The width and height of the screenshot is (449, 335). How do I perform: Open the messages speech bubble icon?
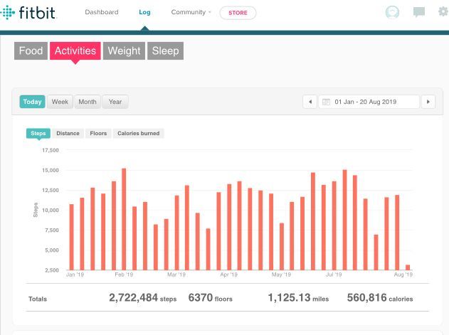tap(419, 12)
